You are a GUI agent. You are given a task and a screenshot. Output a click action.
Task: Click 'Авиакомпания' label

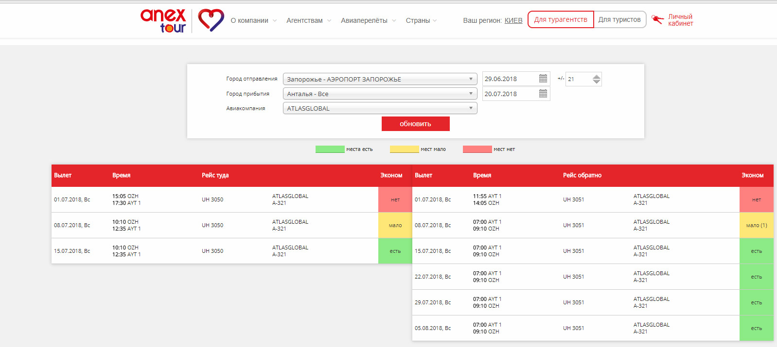[246, 108]
